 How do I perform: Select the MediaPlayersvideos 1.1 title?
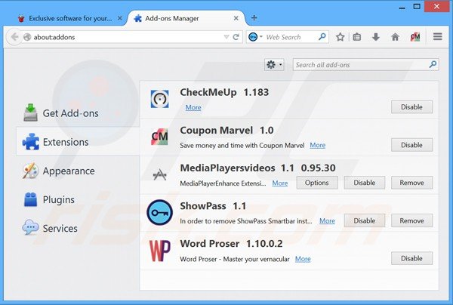[237, 168]
